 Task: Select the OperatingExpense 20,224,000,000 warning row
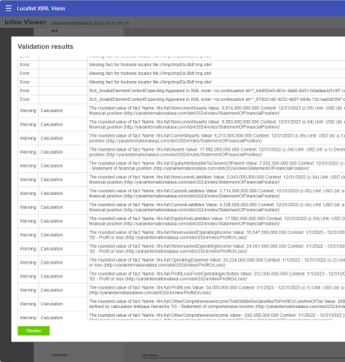[x=182, y=263]
